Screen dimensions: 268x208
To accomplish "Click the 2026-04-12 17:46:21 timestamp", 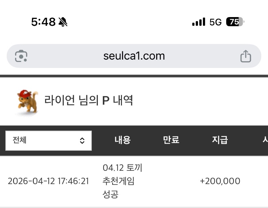I will point(48,181).
